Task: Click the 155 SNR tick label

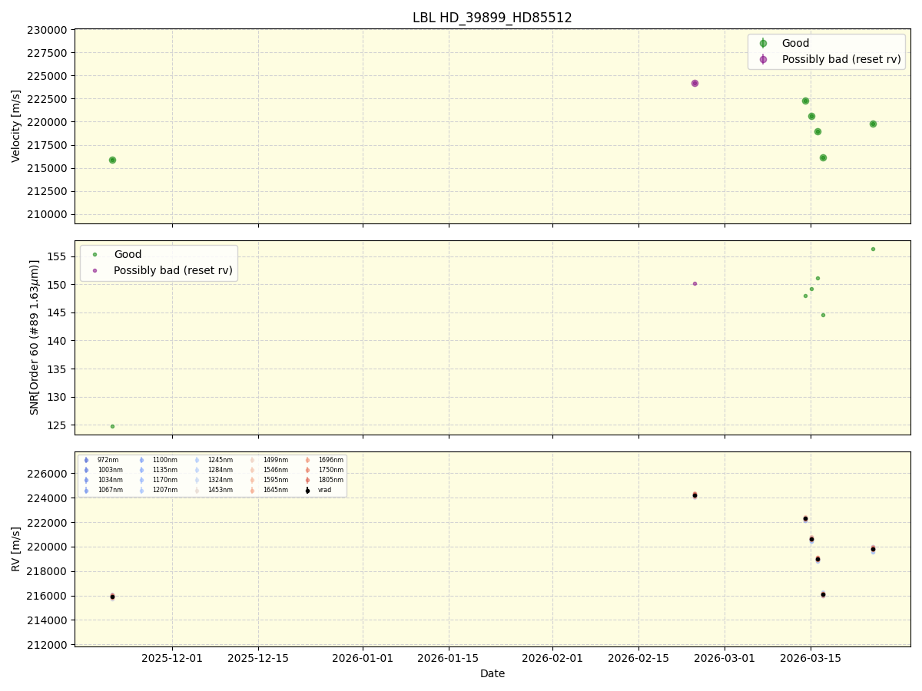Action: (58, 256)
